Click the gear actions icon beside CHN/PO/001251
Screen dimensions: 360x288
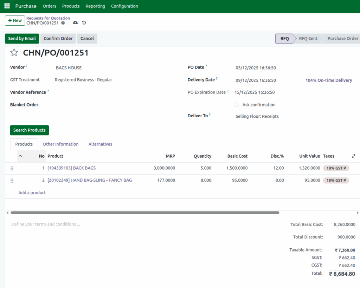(63, 22)
